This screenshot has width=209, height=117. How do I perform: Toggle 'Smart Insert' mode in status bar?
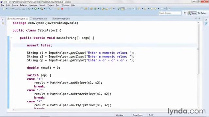point(138,115)
